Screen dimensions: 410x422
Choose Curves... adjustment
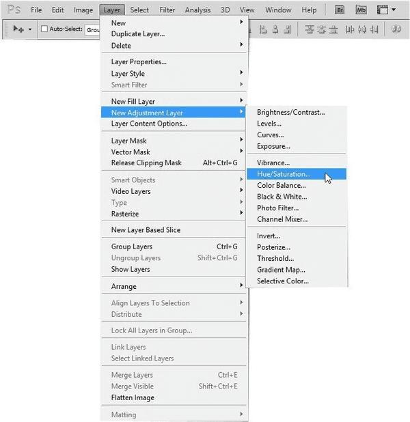297,135
